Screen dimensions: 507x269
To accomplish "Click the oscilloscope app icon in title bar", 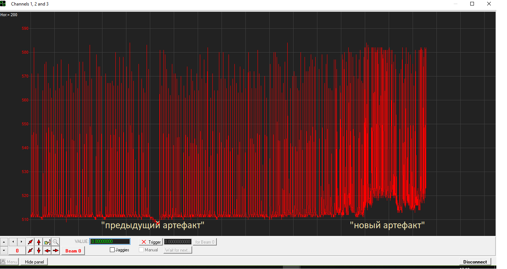I will pos(3,4).
